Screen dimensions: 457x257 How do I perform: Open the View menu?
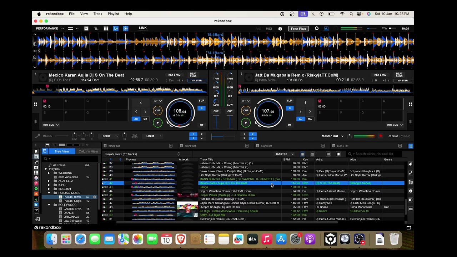pos(84,14)
